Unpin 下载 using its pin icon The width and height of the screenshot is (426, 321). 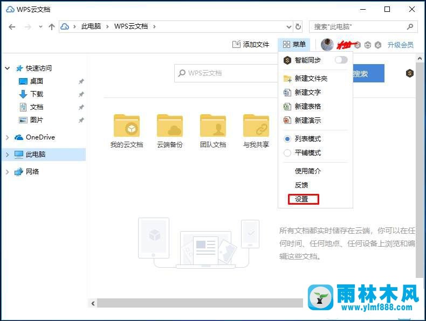coord(81,94)
